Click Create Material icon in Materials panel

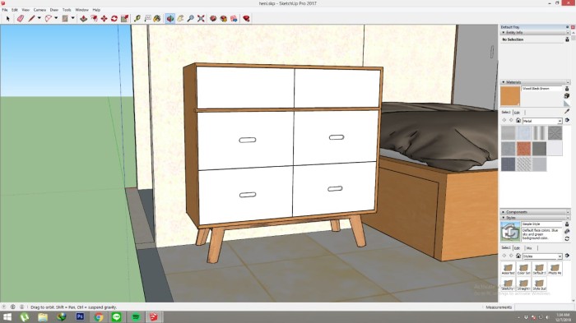(x=567, y=95)
